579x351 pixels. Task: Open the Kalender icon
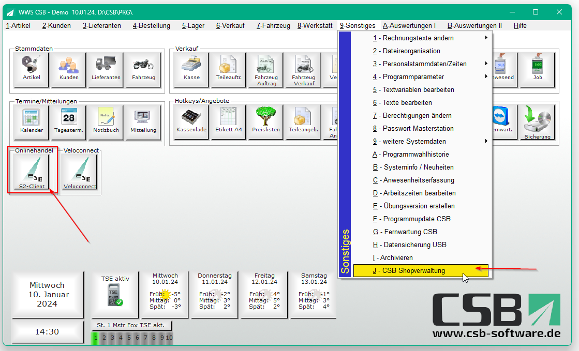click(32, 122)
